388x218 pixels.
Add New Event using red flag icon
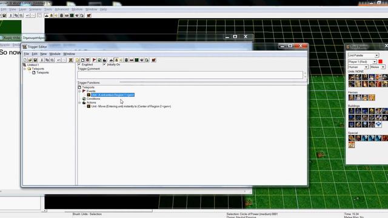pyautogui.click(x=95, y=60)
